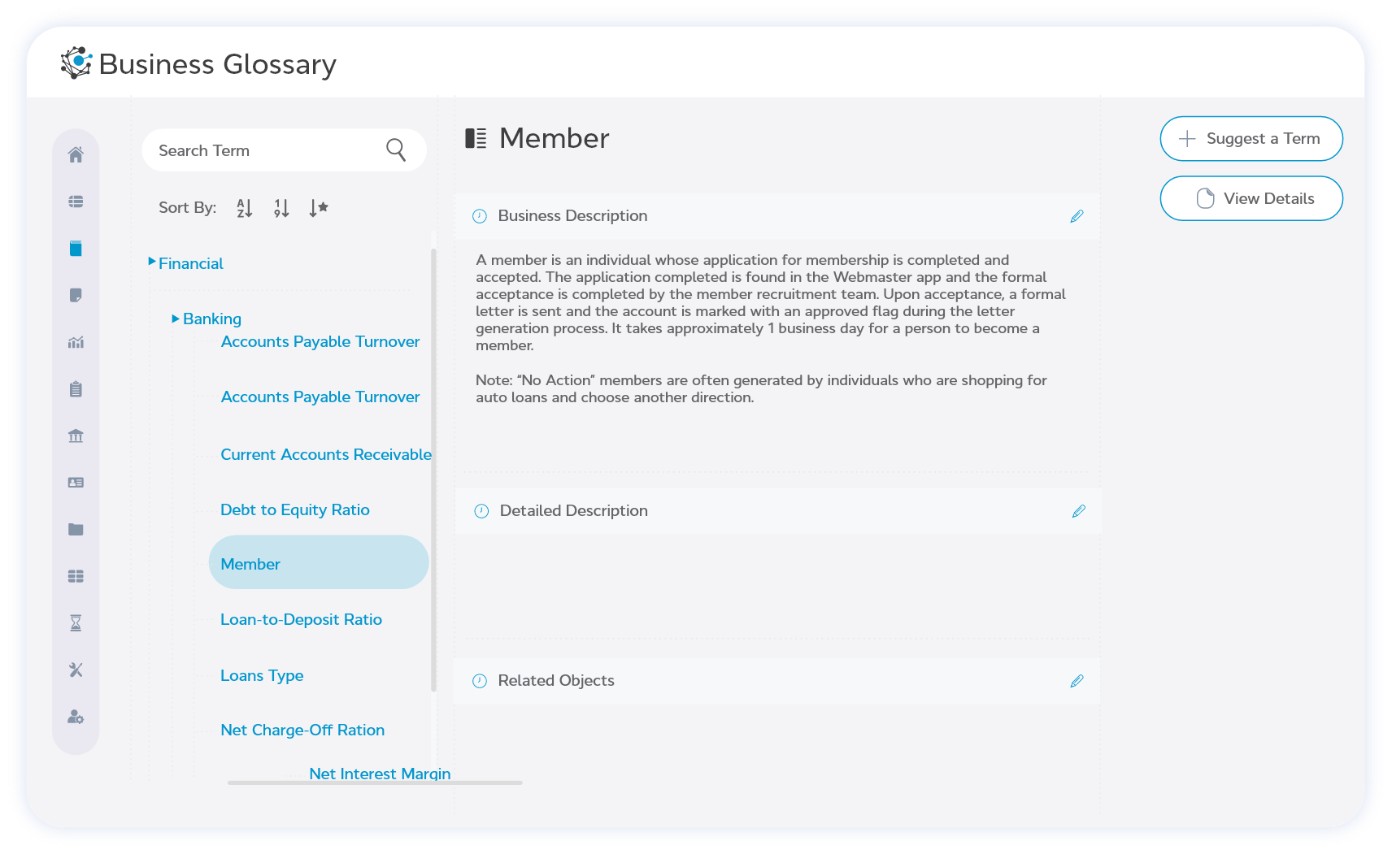Viewport: 1392px width, 854px height.
Task: Open View Details for Member
Action: [1251, 198]
